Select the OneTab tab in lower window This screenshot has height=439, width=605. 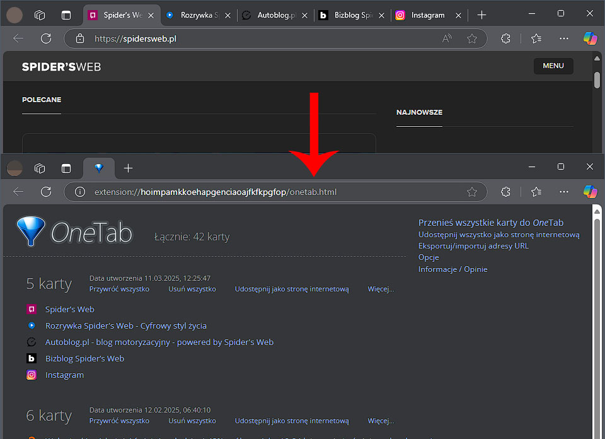(99, 168)
